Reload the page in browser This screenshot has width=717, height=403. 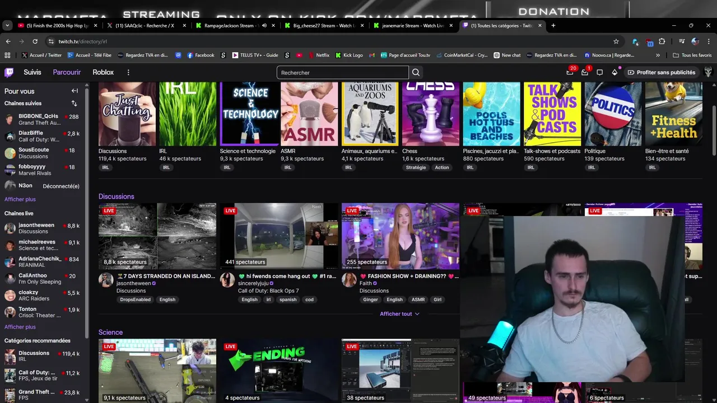35,41
